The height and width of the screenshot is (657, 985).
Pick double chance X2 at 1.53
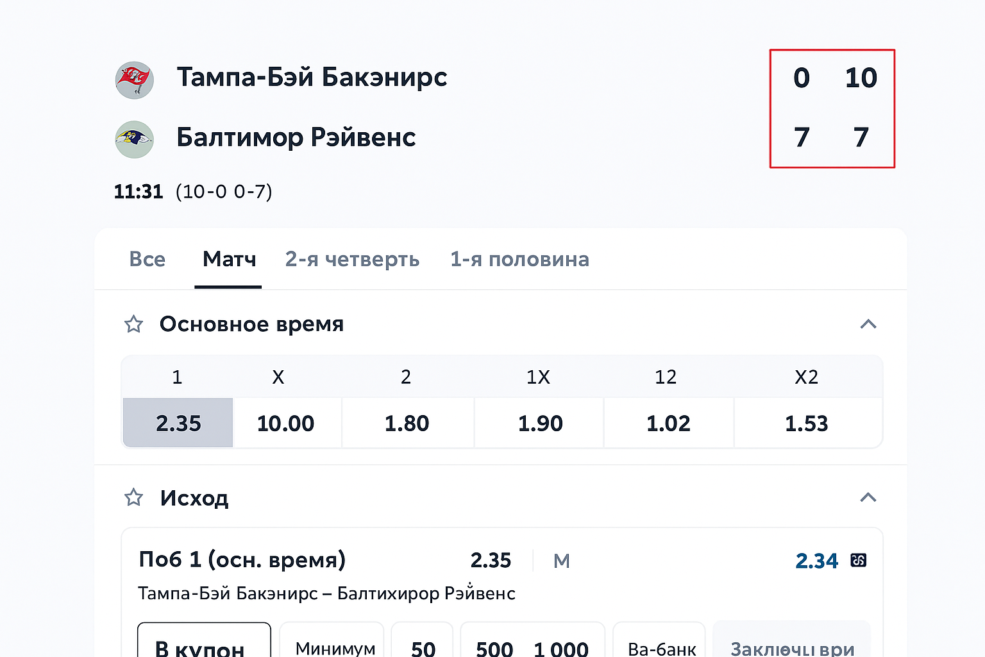click(807, 423)
